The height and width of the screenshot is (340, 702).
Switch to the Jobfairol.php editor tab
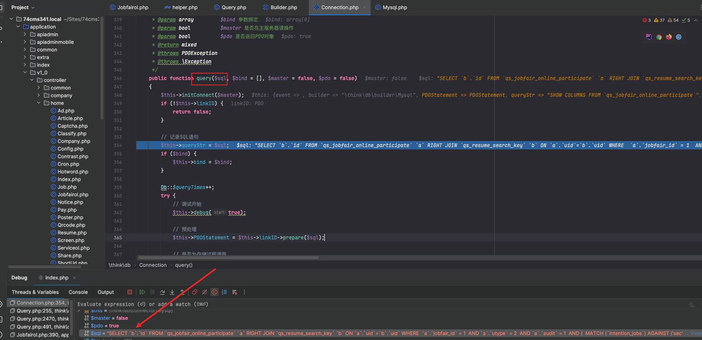(129, 7)
